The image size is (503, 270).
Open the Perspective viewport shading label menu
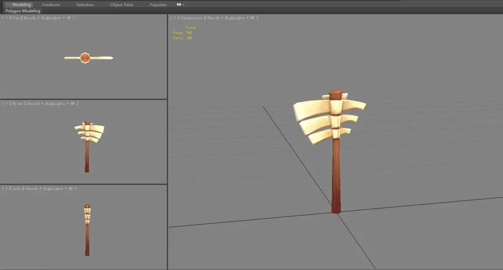click(231, 18)
